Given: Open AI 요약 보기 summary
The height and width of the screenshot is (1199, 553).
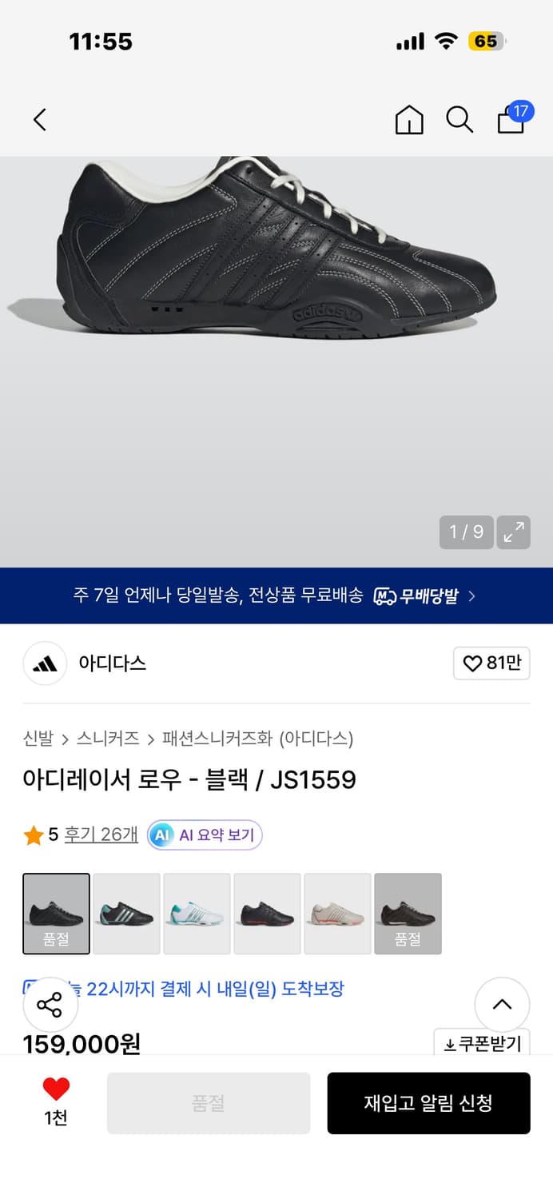Looking at the screenshot, I should pyautogui.click(x=205, y=835).
